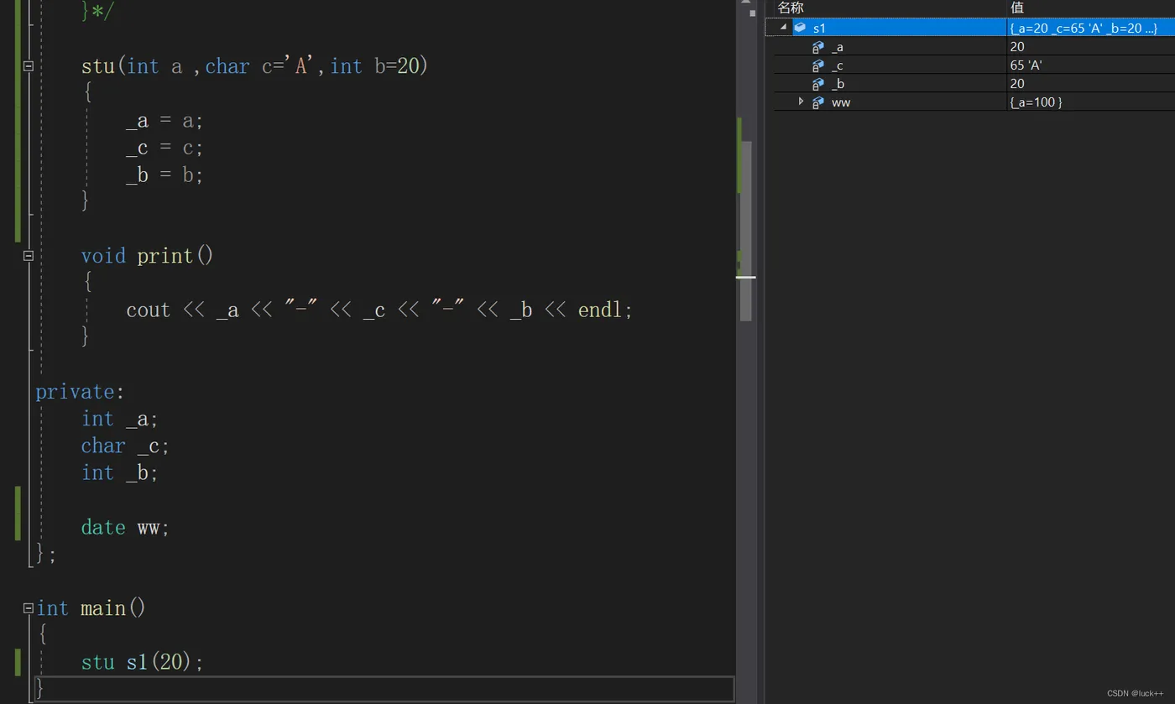Click the _c private field icon
Viewport: 1175px width, 704px height.
(818, 65)
